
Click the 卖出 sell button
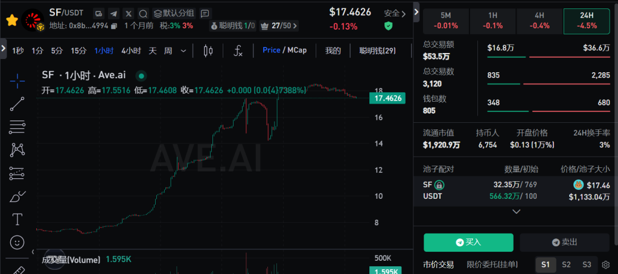[x=564, y=242]
